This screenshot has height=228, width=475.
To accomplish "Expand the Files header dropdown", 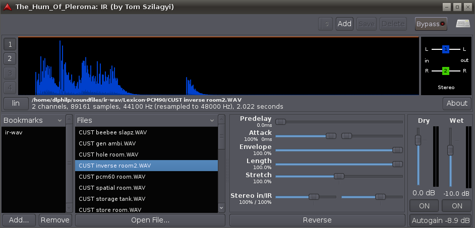I will [212, 121].
